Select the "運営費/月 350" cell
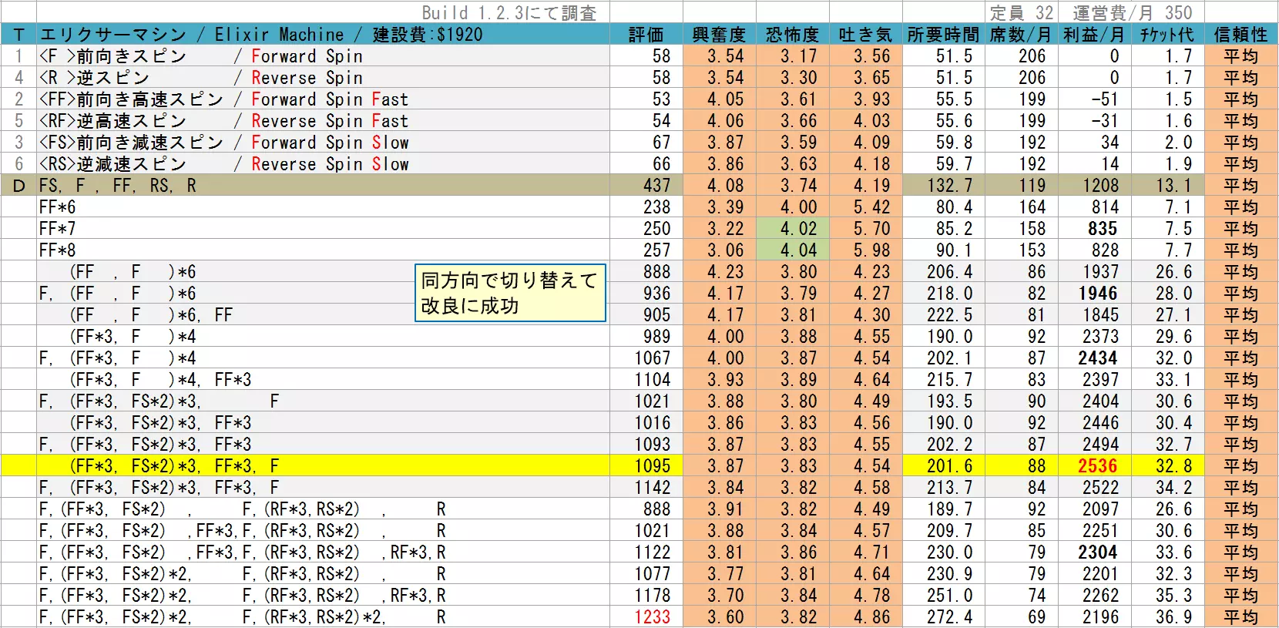Screen dimensions: 1279x628 [x=1132, y=13]
